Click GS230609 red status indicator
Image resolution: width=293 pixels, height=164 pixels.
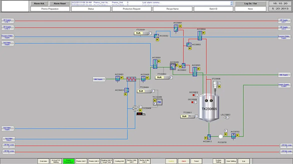192,102
